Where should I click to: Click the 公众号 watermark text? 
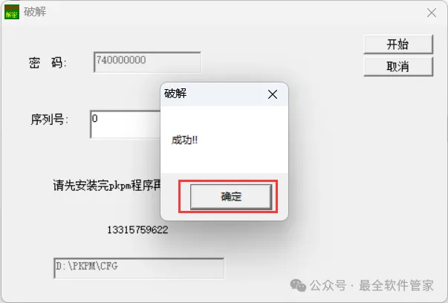coord(328,286)
